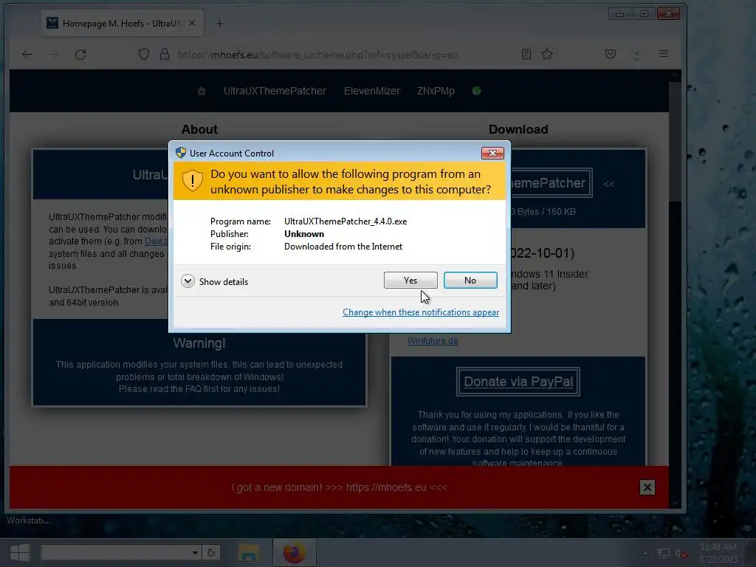Expand Show details chevron in UAC dialog
The height and width of the screenshot is (567, 756).
[188, 281]
